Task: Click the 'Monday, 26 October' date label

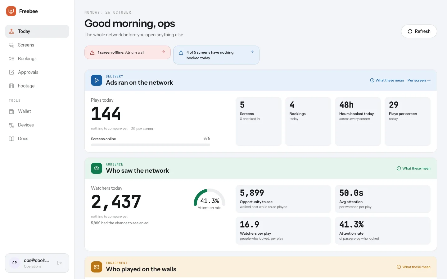Action: (108, 12)
